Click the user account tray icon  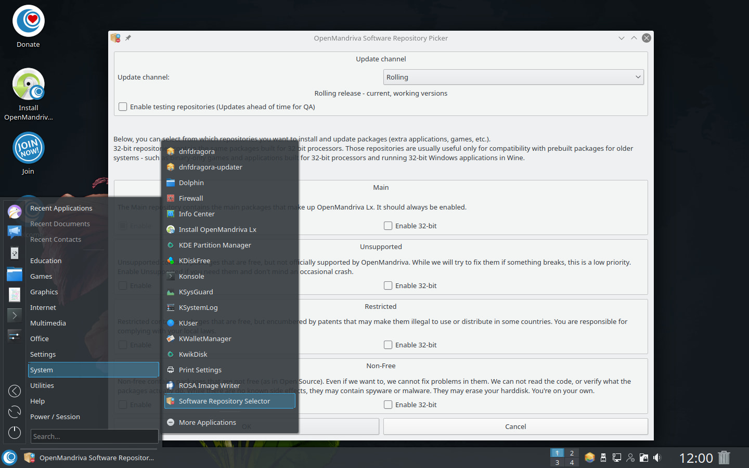630,458
